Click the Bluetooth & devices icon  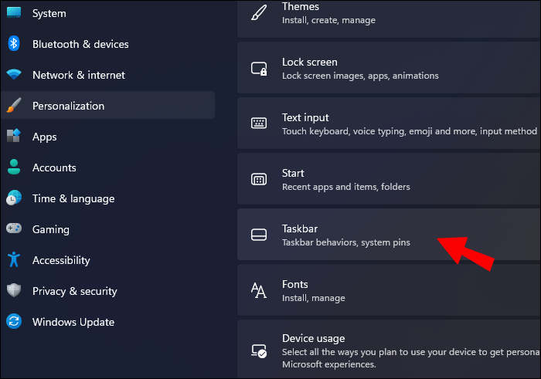tap(14, 44)
